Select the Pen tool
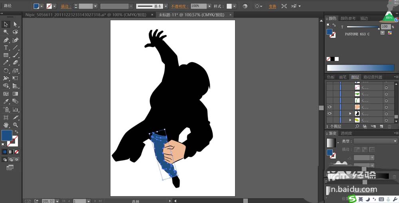This screenshot has width=399, height=203. (x=6, y=40)
